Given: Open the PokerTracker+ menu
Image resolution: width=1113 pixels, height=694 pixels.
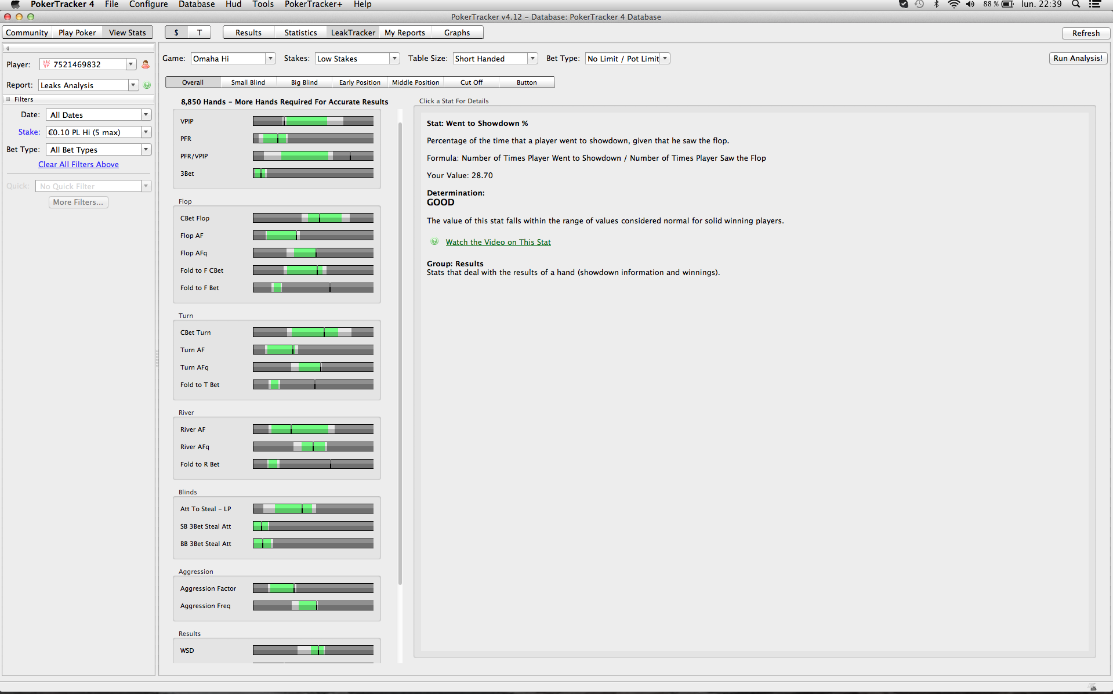Looking at the screenshot, I should tap(313, 4).
